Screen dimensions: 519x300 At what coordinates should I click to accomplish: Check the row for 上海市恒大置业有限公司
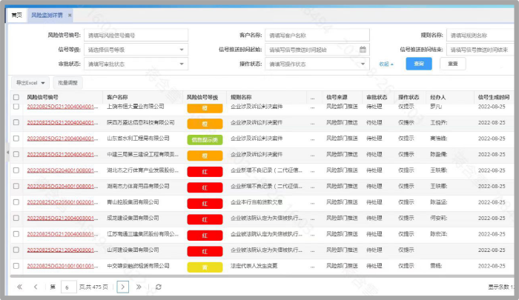(16, 107)
